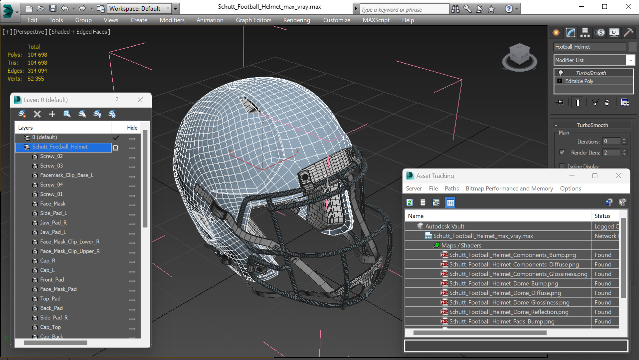Click the Name column header in Asset Tracking
Screen dimensions: 639x360
[x=498, y=216]
